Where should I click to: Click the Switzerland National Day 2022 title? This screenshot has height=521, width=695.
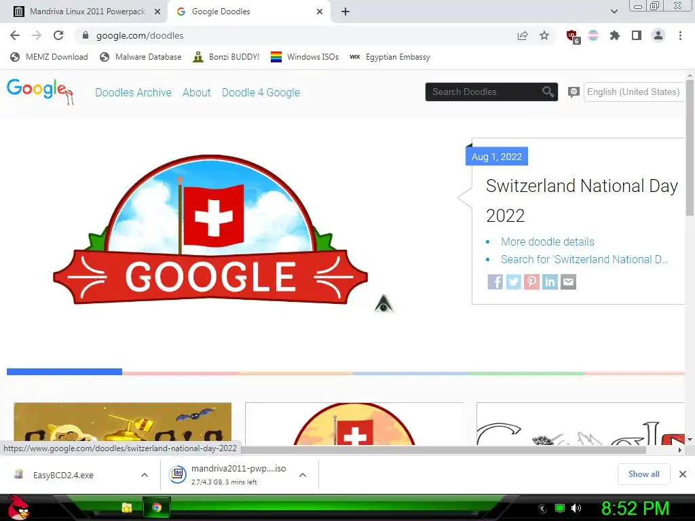pyautogui.click(x=582, y=200)
